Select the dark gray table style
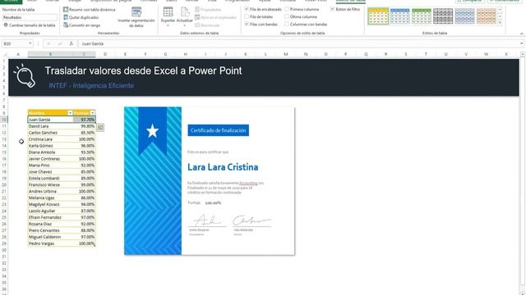Image resolution: width=526 pixels, height=295 pixels. 443,16
